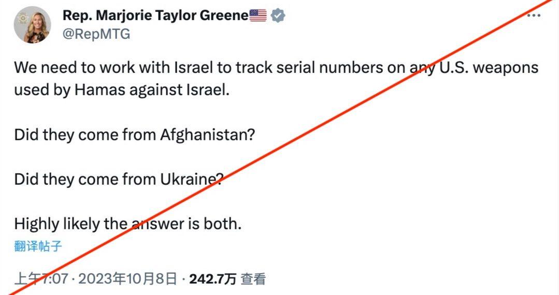
Task: Click the 2023年10月8日 post date
Action: 127,279
